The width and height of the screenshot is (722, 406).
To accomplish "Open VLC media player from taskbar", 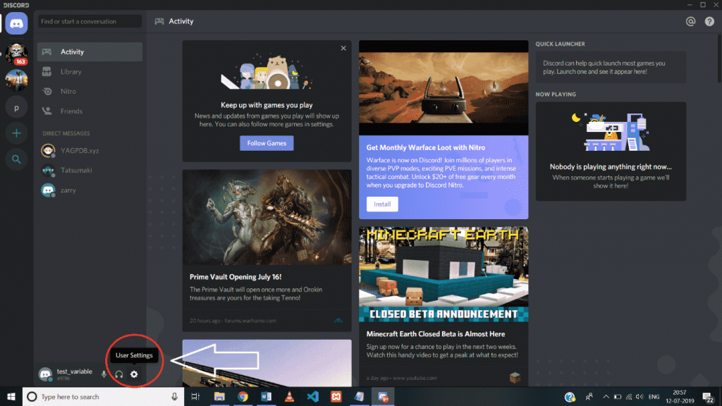I will click(x=289, y=396).
